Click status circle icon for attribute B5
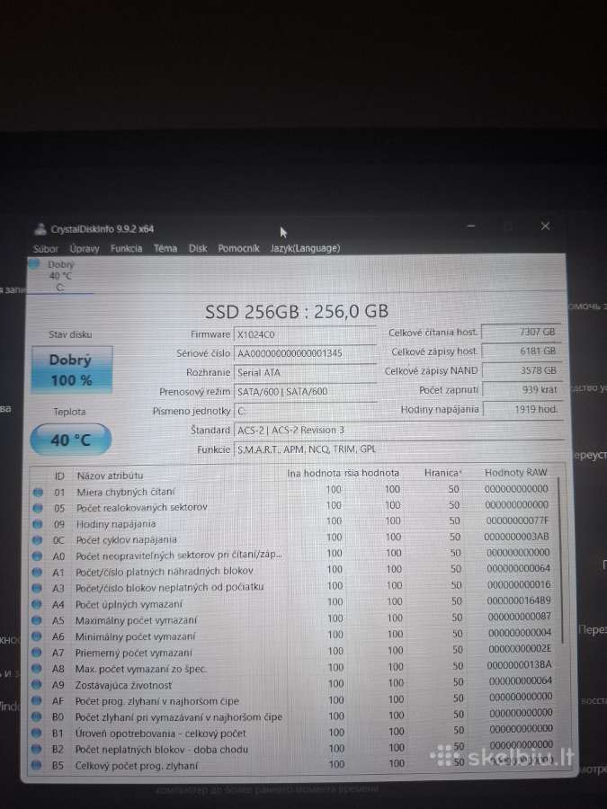 click(36, 765)
